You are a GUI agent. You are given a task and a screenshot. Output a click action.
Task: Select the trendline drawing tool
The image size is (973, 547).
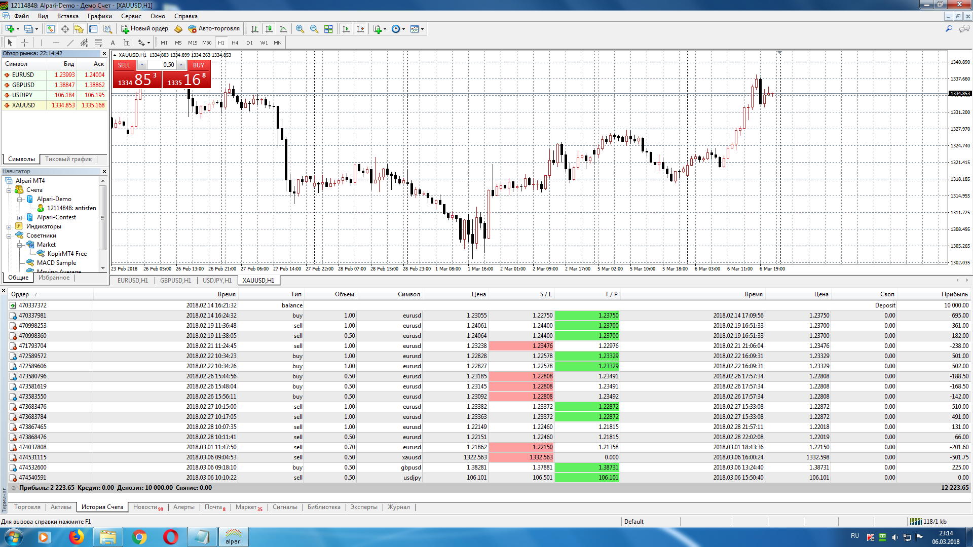pos(70,43)
